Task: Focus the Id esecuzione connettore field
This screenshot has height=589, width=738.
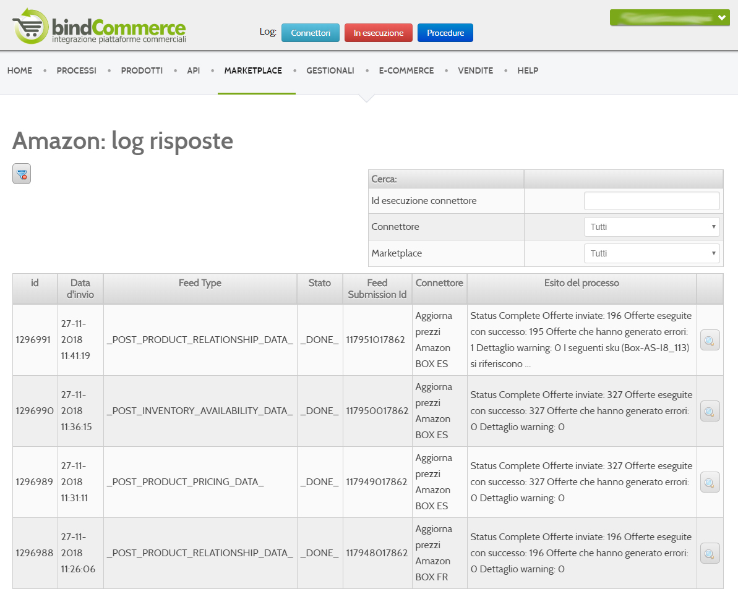Action: [x=651, y=201]
